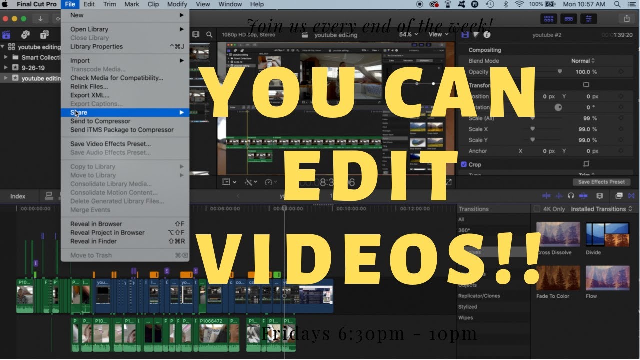Open the Edit menu in menu bar
Screen dimensions: 640x360
(89, 4)
